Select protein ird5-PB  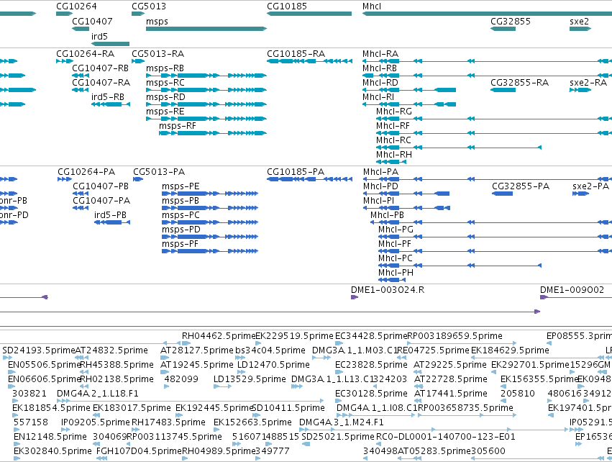pyautogui.click(x=112, y=222)
